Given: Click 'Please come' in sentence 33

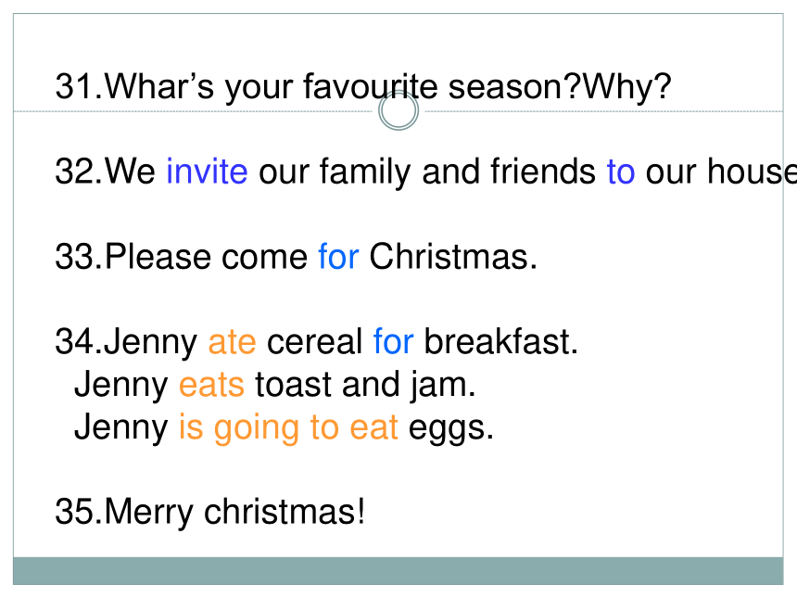Looking at the screenshot, I should 206,256.
